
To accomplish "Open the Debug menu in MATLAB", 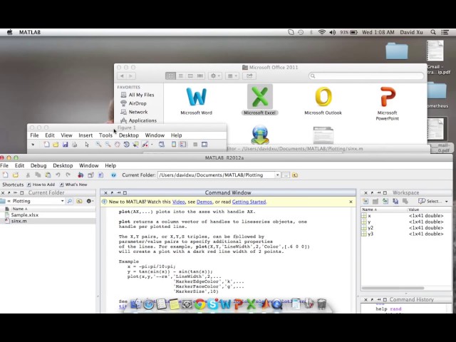I will point(38,165).
